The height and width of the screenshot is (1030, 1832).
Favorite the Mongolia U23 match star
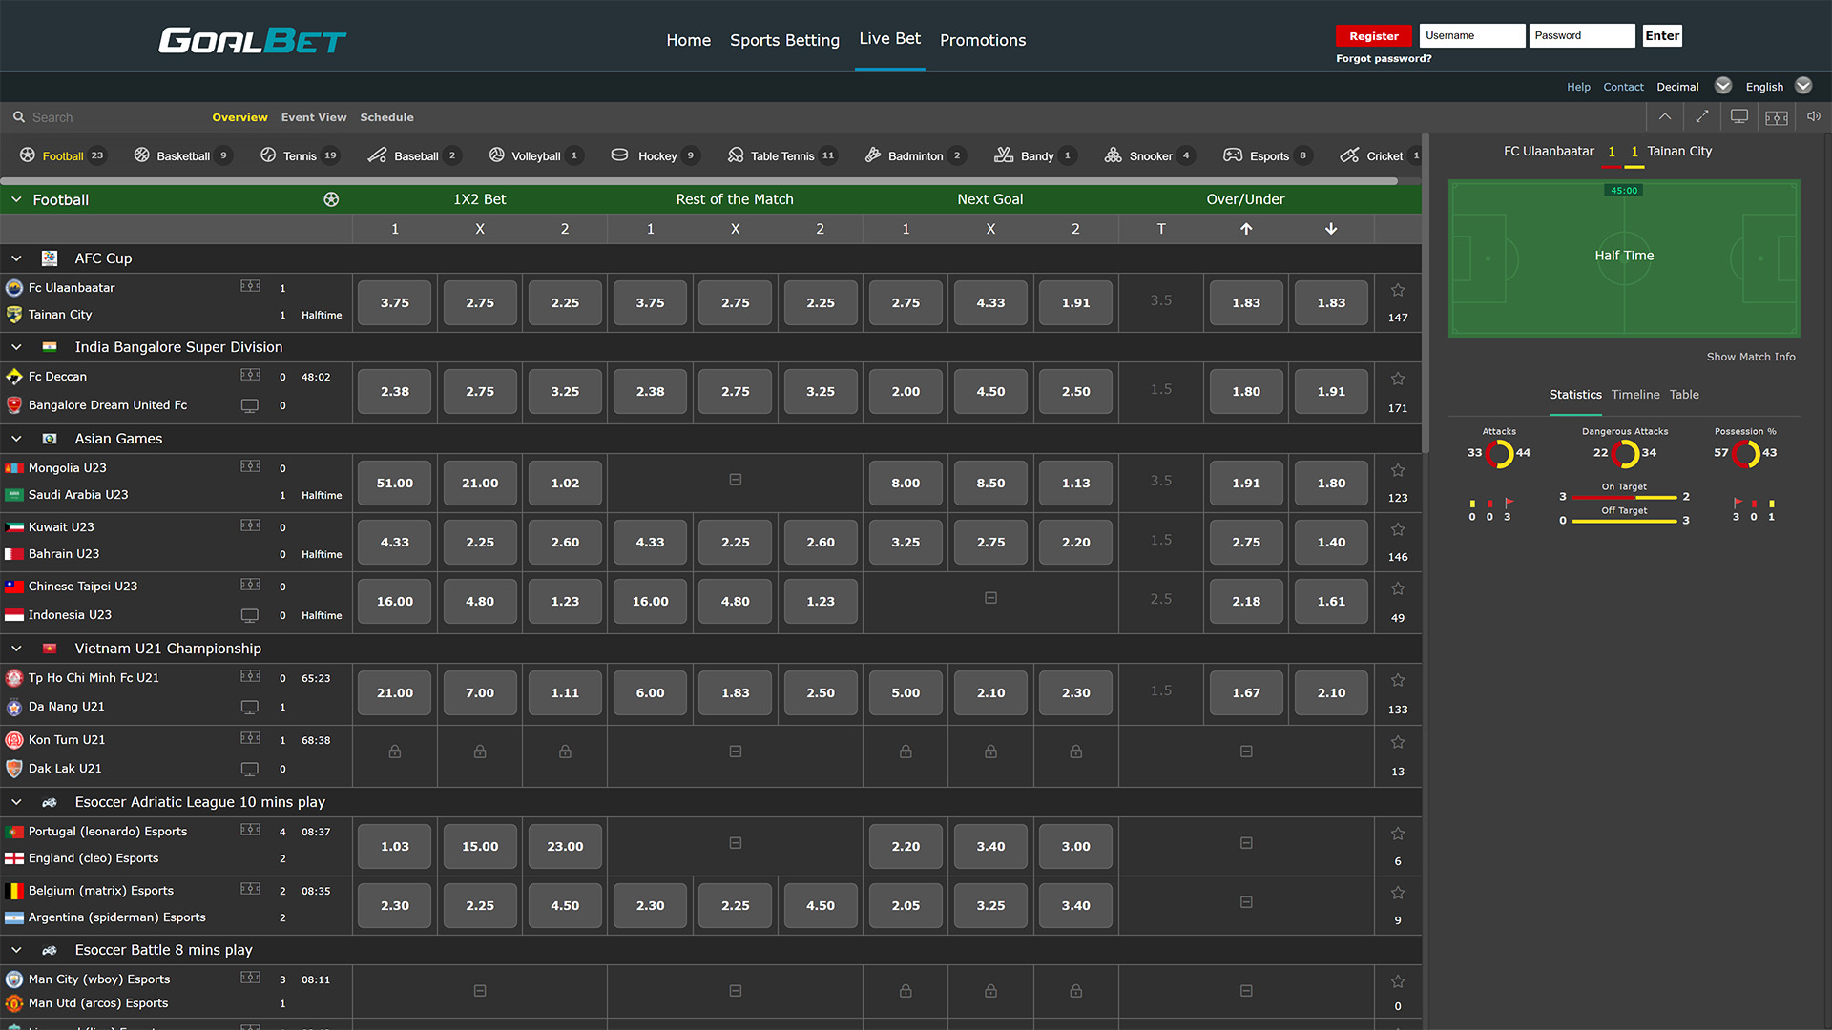[1398, 470]
